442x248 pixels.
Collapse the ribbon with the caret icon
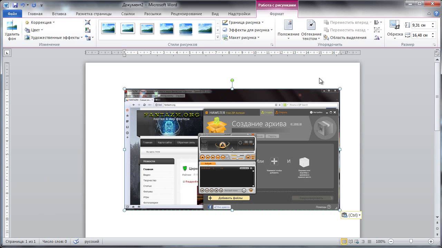429,14
